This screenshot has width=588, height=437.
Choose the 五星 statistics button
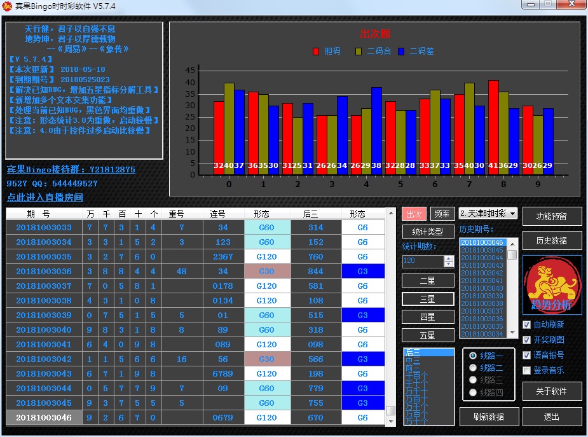[x=428, y=335]
